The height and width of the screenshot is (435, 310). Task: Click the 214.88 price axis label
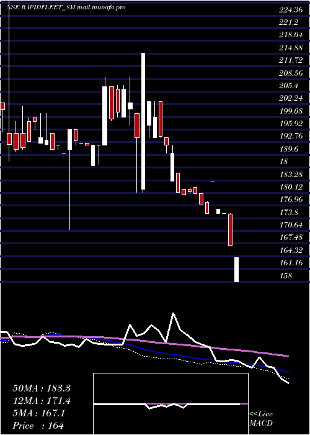pyautogui.click(x=291, y=48)
